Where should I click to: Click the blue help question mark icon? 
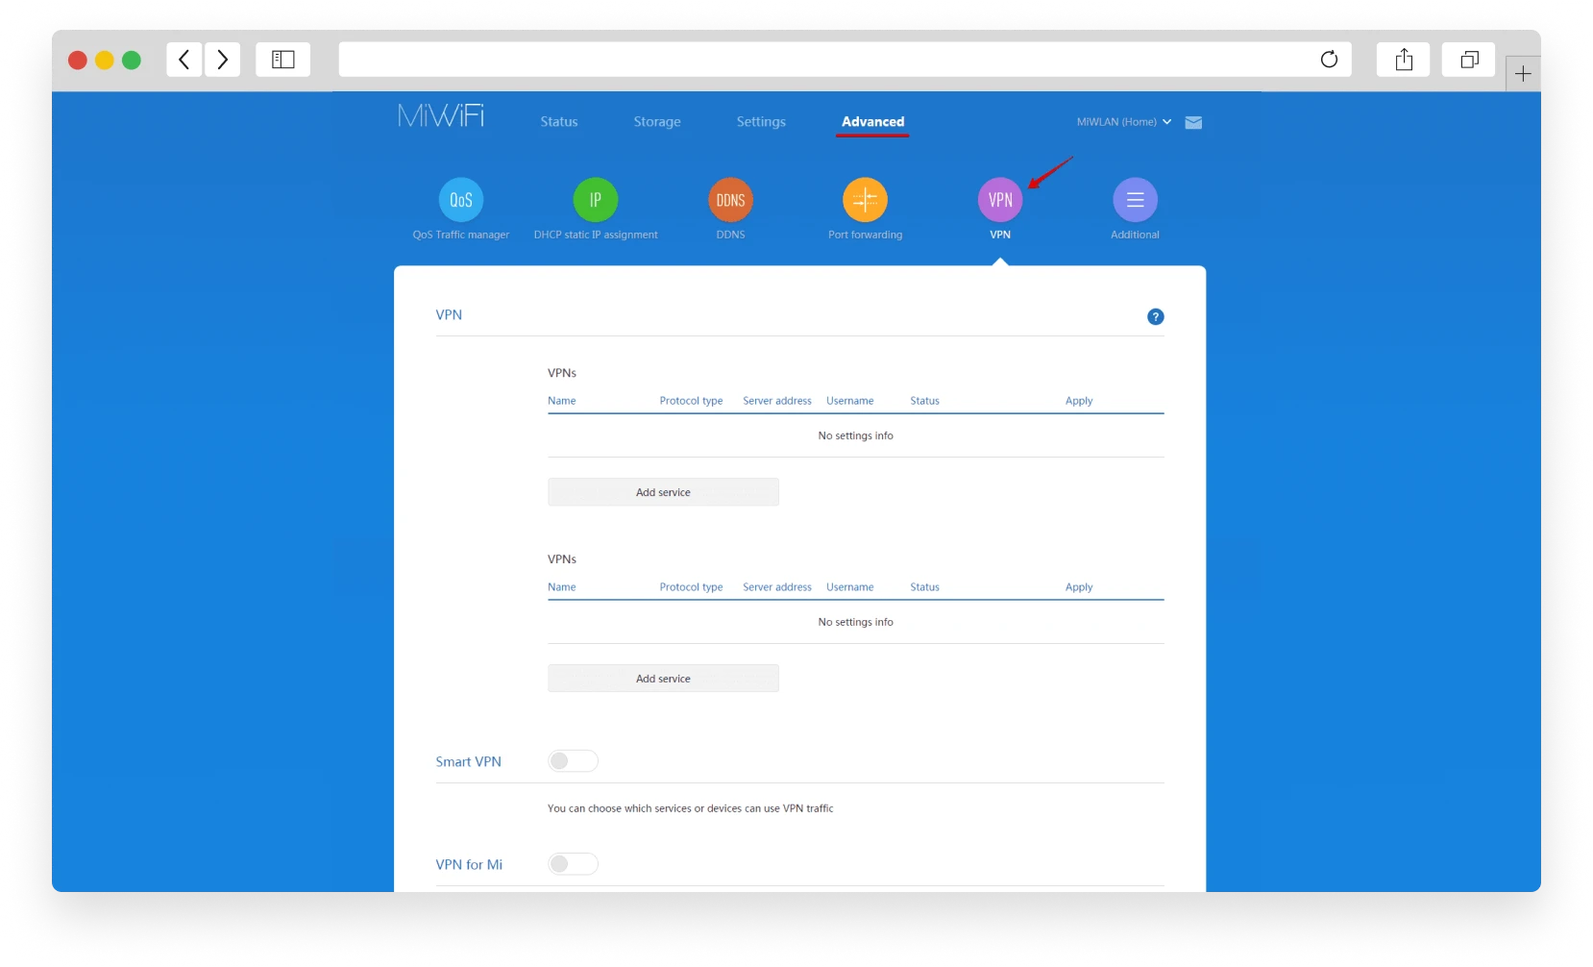click(x=1156, y=317)
